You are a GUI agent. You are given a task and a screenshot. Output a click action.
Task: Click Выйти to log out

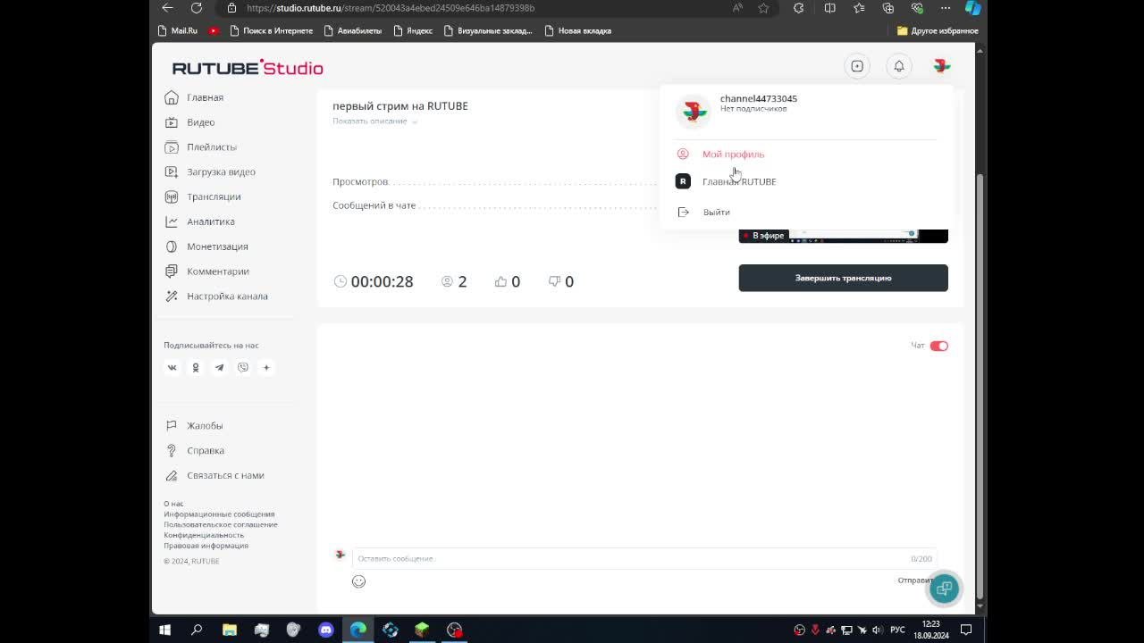(x=717, y=212)
